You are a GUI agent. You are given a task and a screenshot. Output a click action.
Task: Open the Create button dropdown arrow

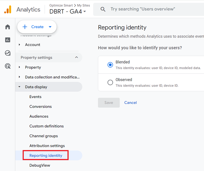[x=50, y=27]
